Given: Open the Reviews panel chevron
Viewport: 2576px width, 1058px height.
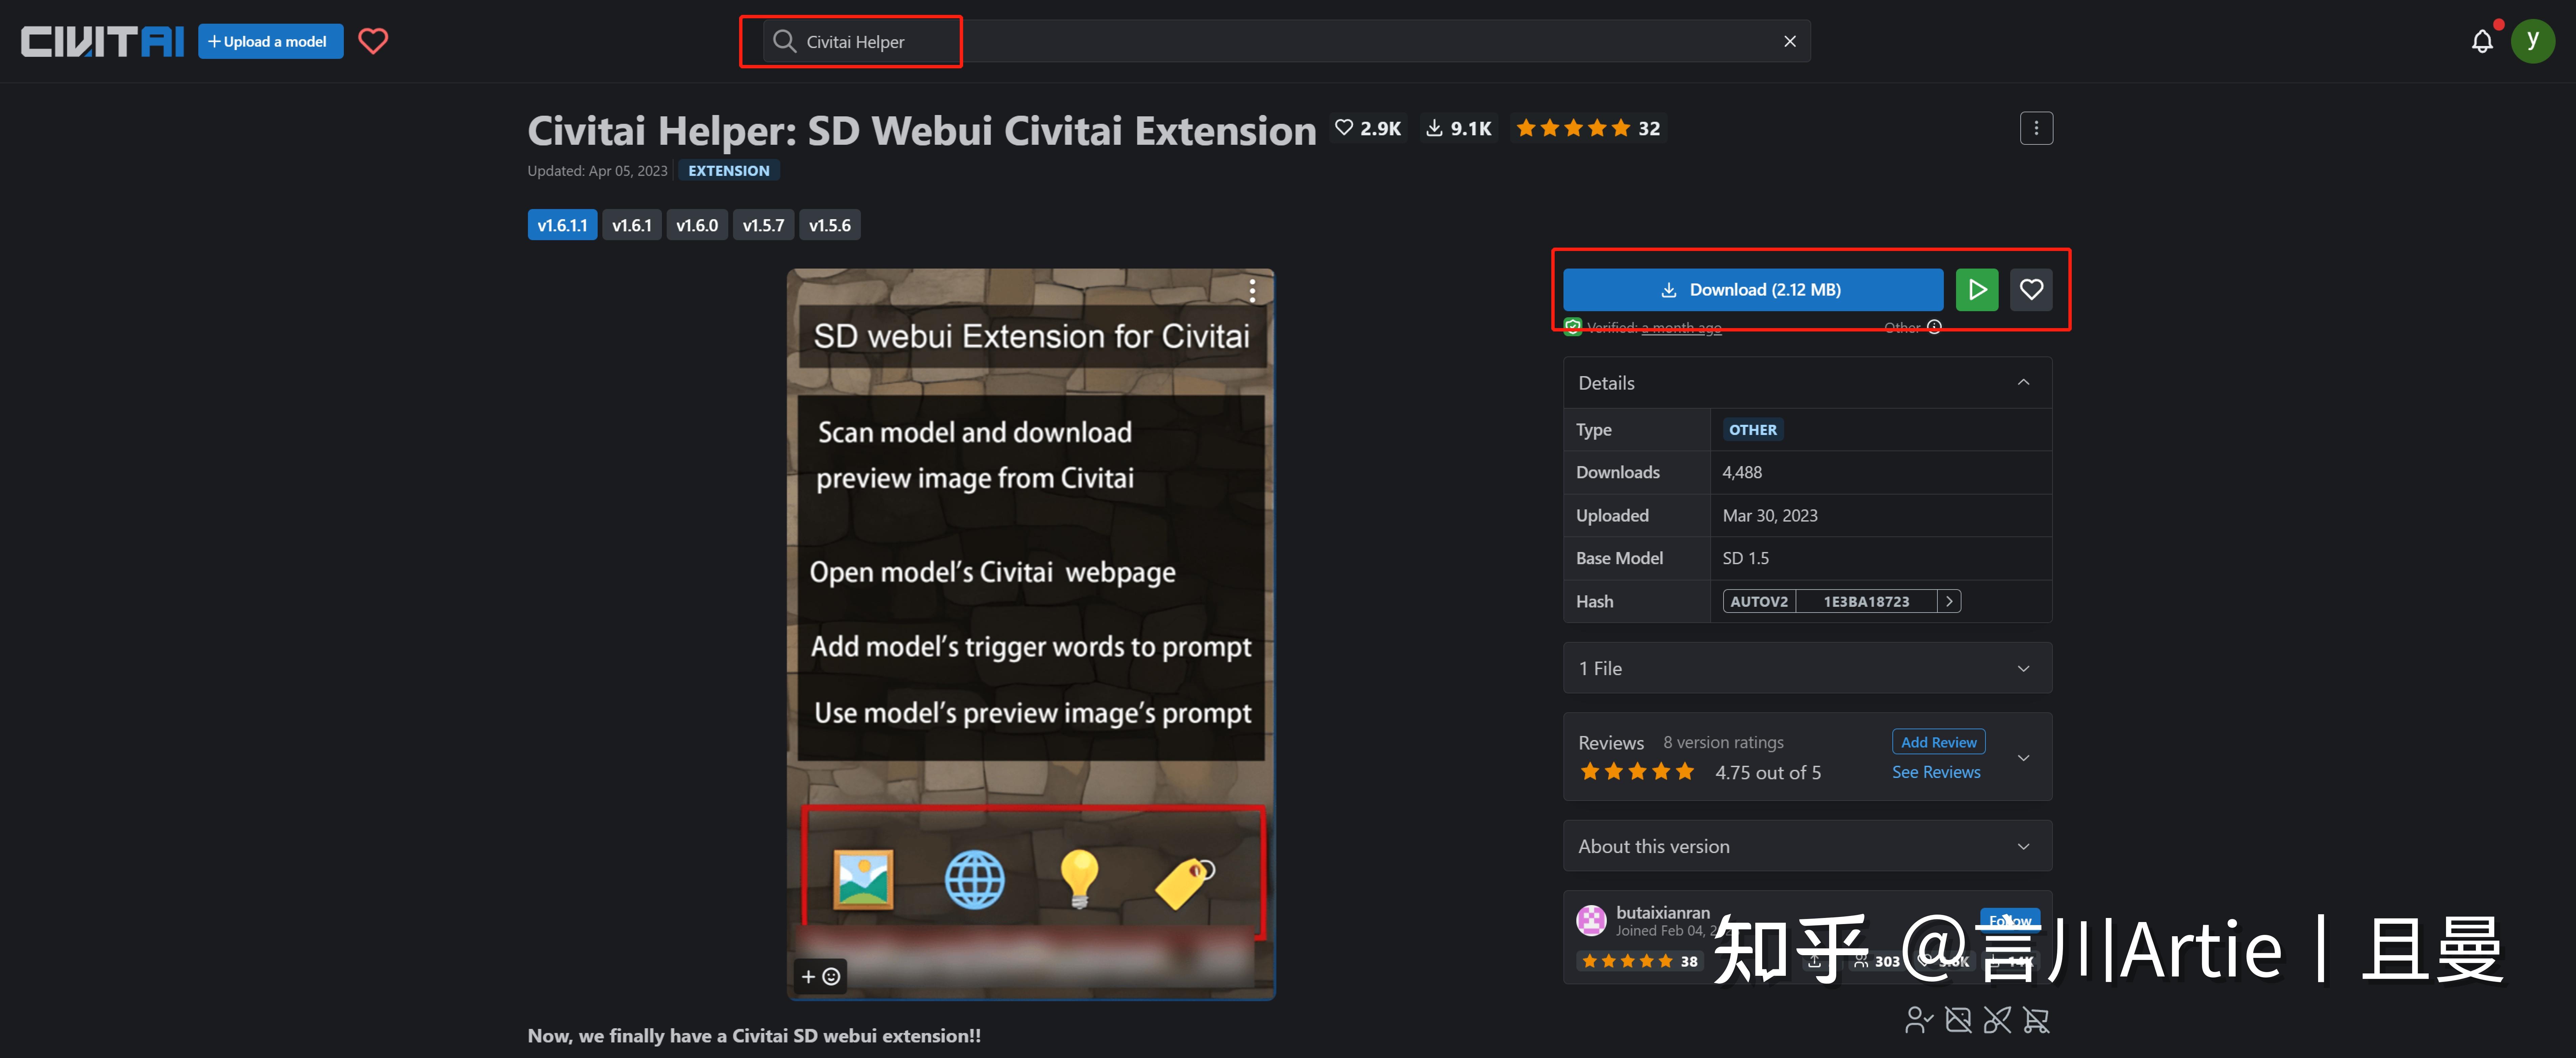Looking at the screenshot, I should [2024, 757].
